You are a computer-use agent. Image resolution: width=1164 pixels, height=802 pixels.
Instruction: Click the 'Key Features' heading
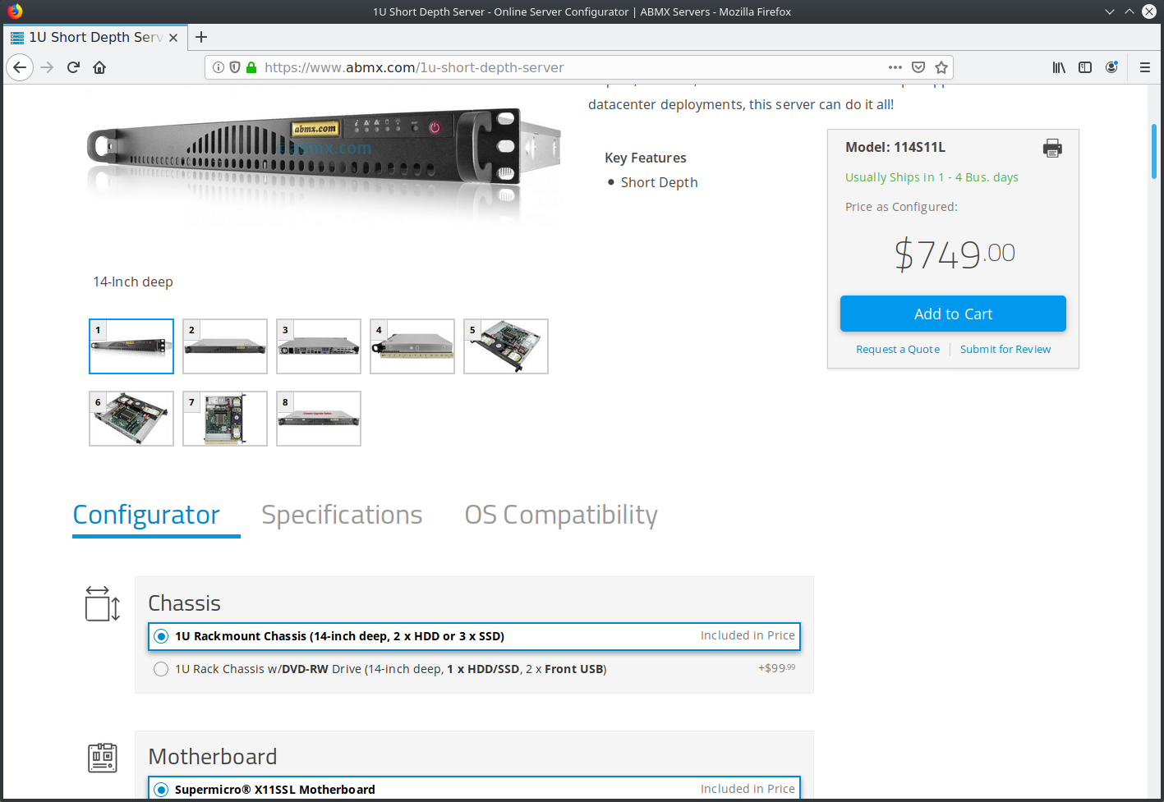coord(646,158)
